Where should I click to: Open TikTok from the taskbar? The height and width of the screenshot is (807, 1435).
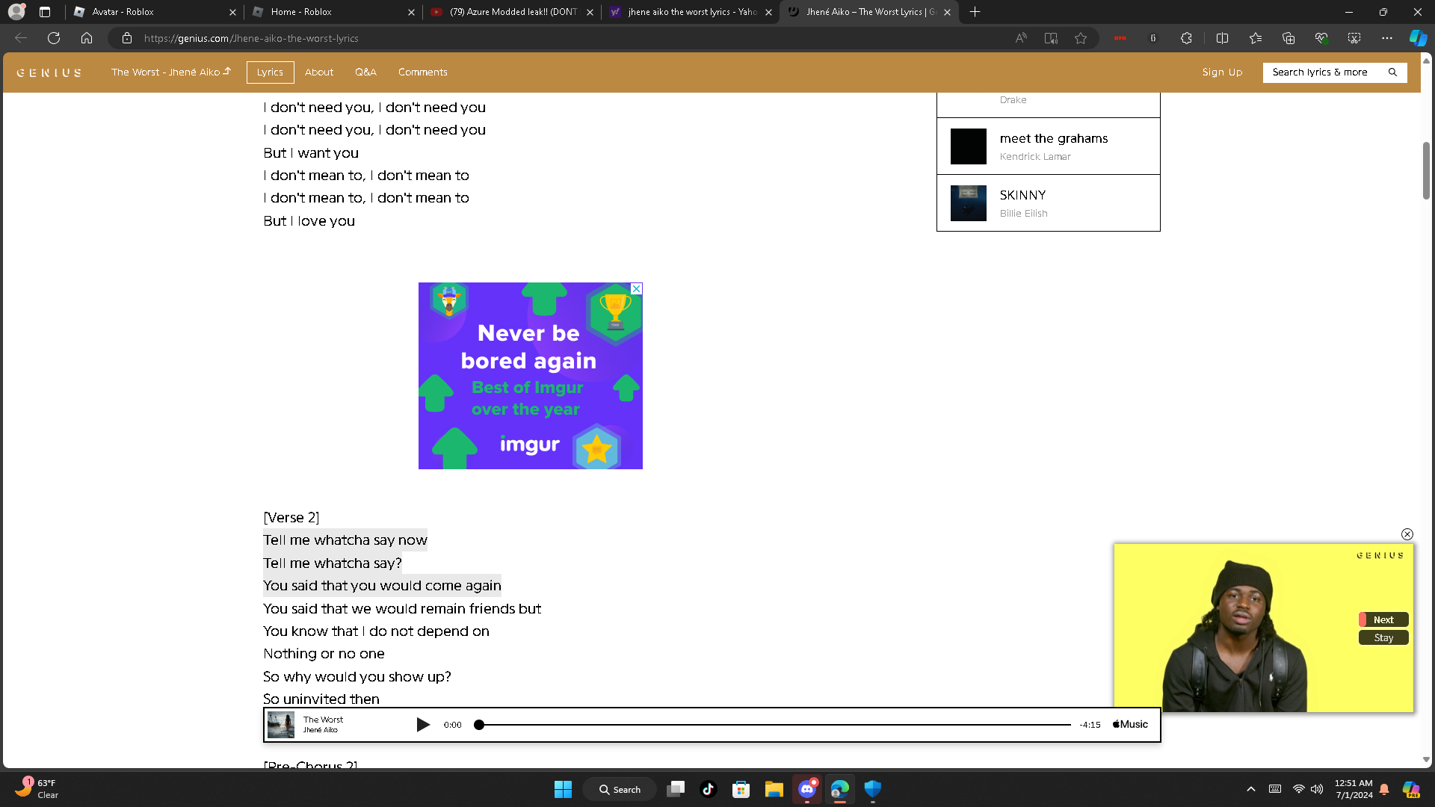point(709,789)
